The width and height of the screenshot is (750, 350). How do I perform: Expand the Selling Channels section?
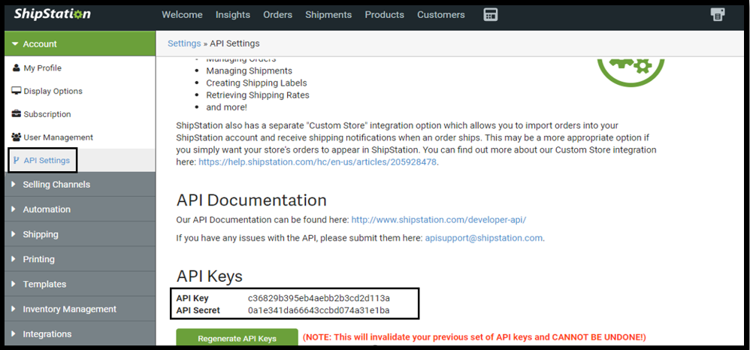tap(56, 185)
